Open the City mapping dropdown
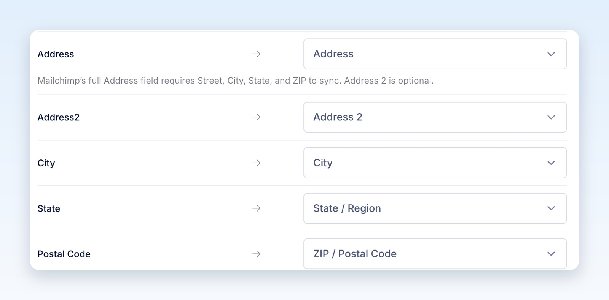Viewport: 609px width, 300px height. [435, 163]
